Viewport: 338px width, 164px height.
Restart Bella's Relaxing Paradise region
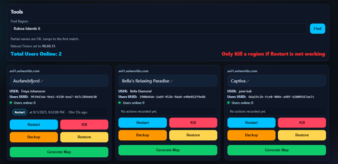[143, 123]
